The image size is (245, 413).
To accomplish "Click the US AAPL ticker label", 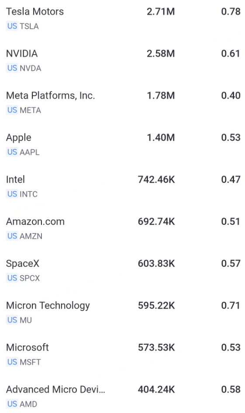I will click(x=23, y=152).
